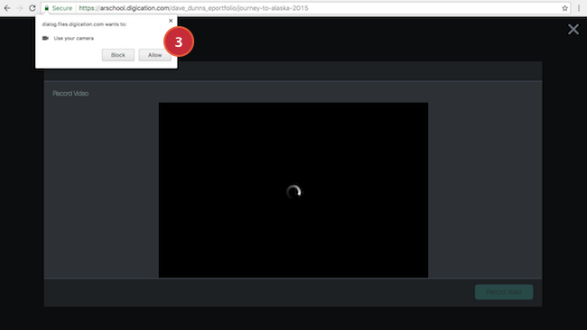Click the loading spinner in video preview
The width and height of the screenshot is (587, 330).
(x=293, y=191)
